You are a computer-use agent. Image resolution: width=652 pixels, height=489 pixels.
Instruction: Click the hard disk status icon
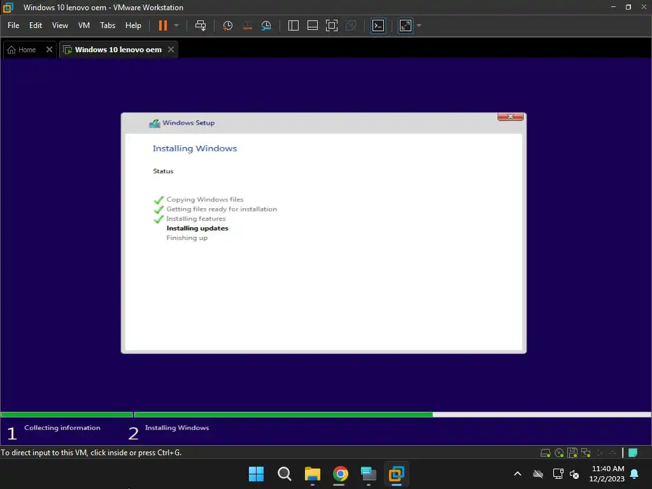coord(545,453)
